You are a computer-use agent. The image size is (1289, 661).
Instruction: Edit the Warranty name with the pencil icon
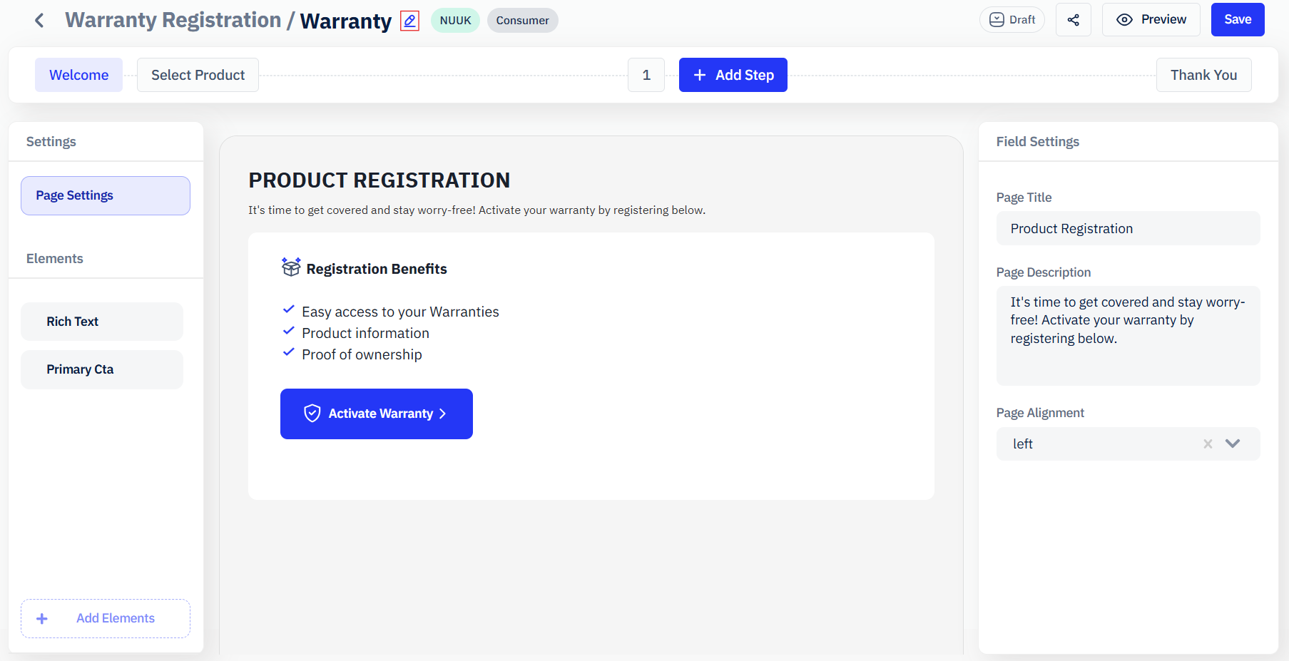[409, 21]
